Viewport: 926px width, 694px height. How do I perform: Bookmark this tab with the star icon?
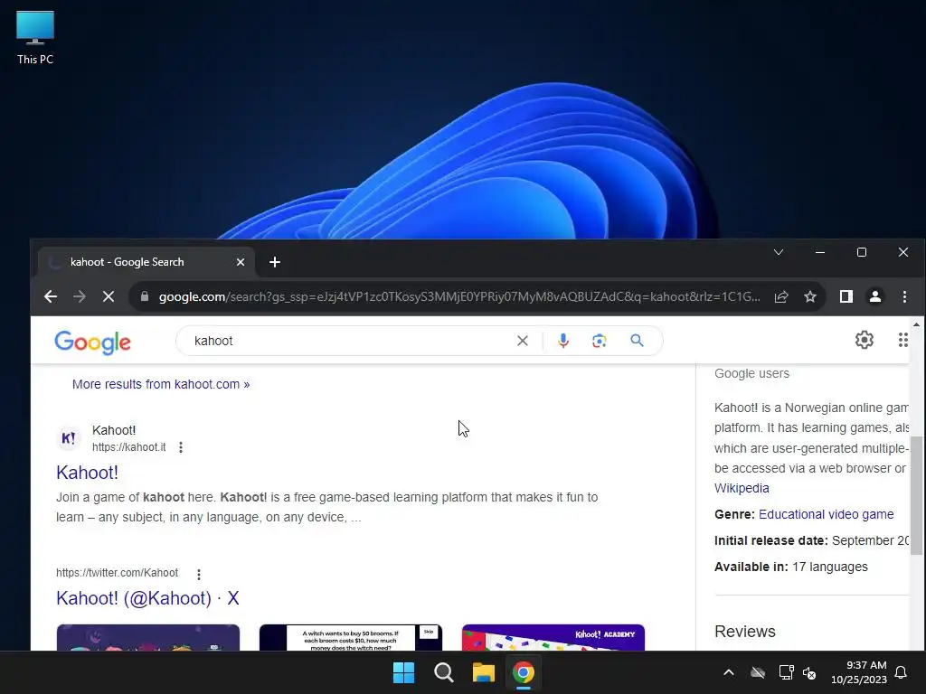(x=810, y=296)
